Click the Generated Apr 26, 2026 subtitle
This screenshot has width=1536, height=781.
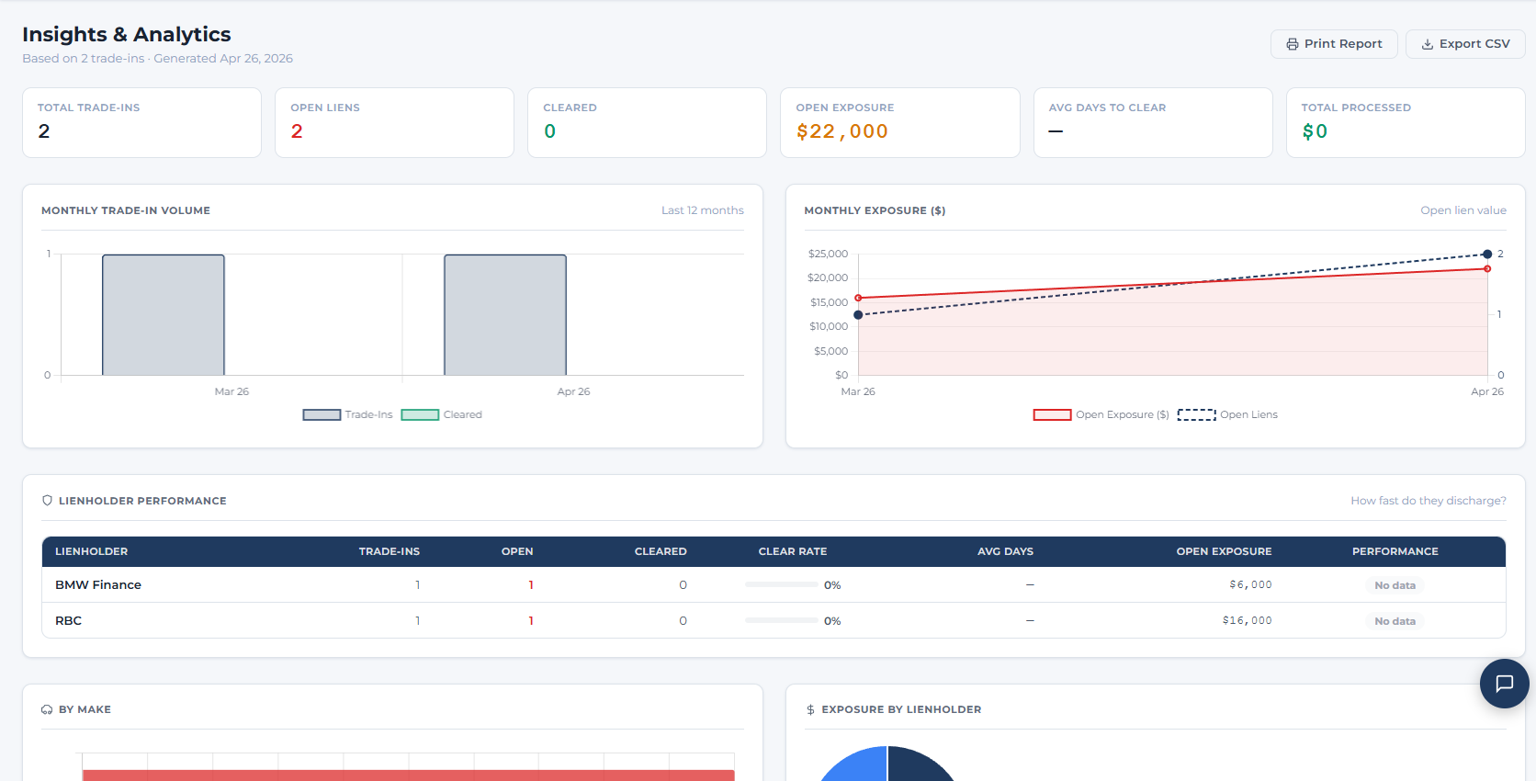[x=223, y=58]
